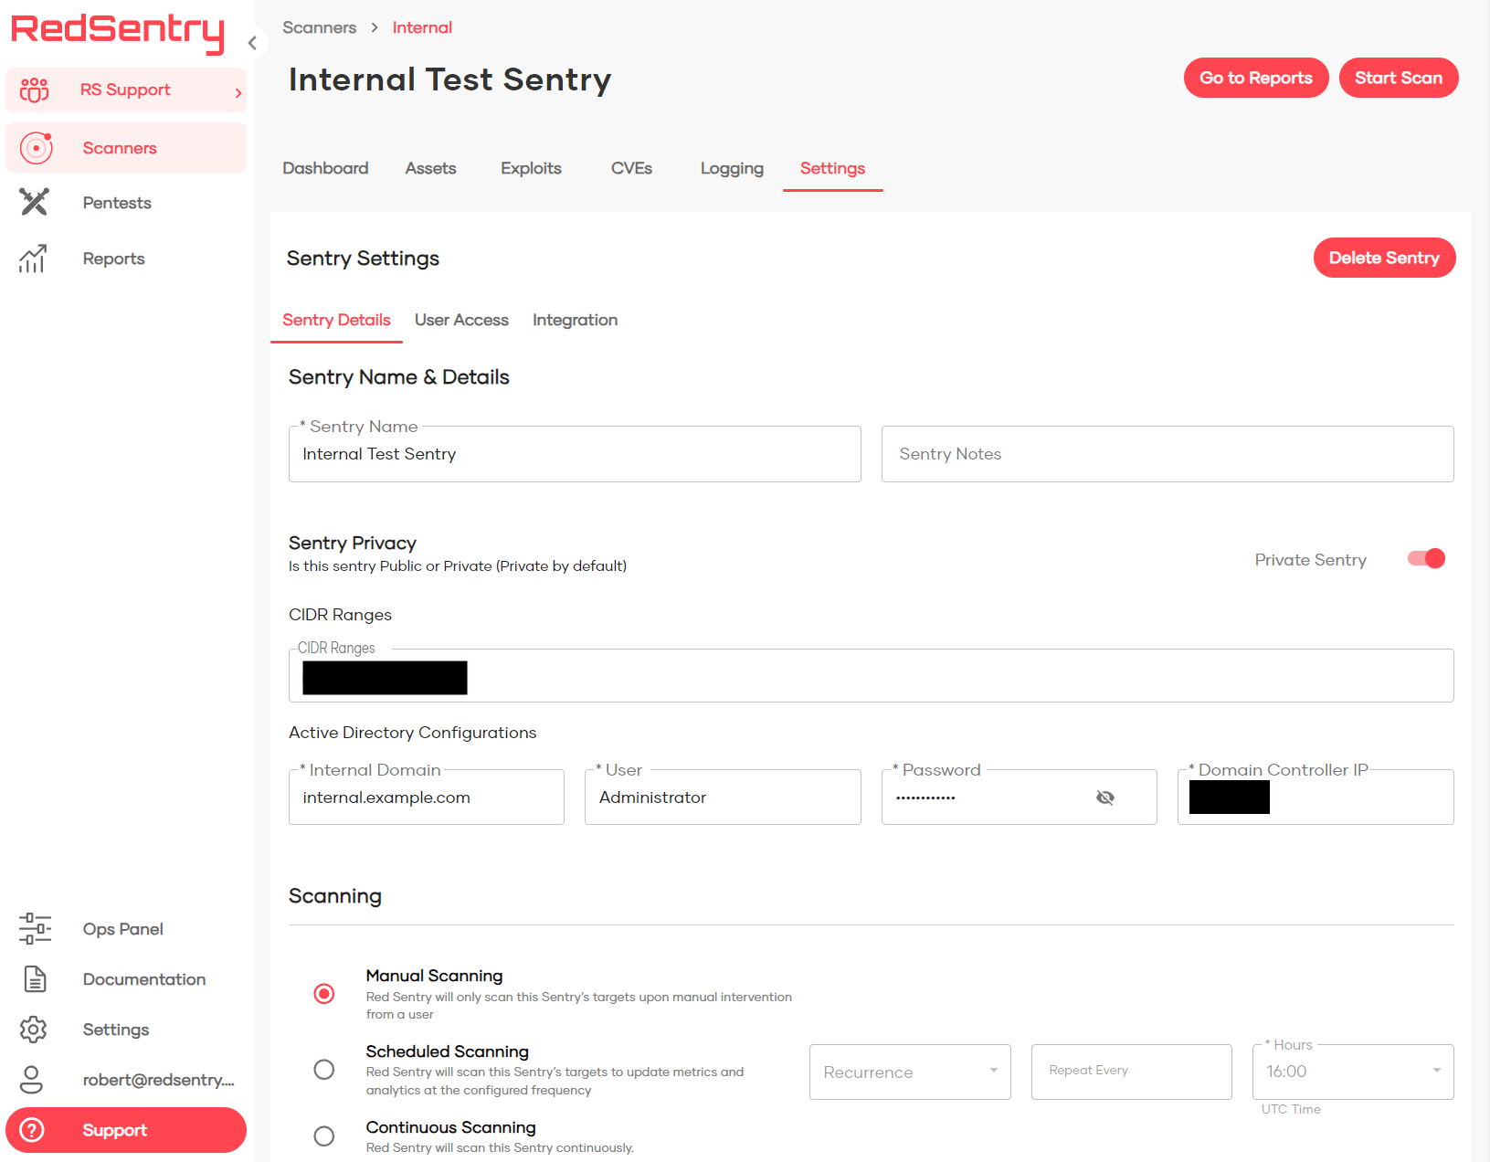Screen dimensions: 1490x1162
Task: Collapse the sidebar using the chevron
Action: (252, 42)
